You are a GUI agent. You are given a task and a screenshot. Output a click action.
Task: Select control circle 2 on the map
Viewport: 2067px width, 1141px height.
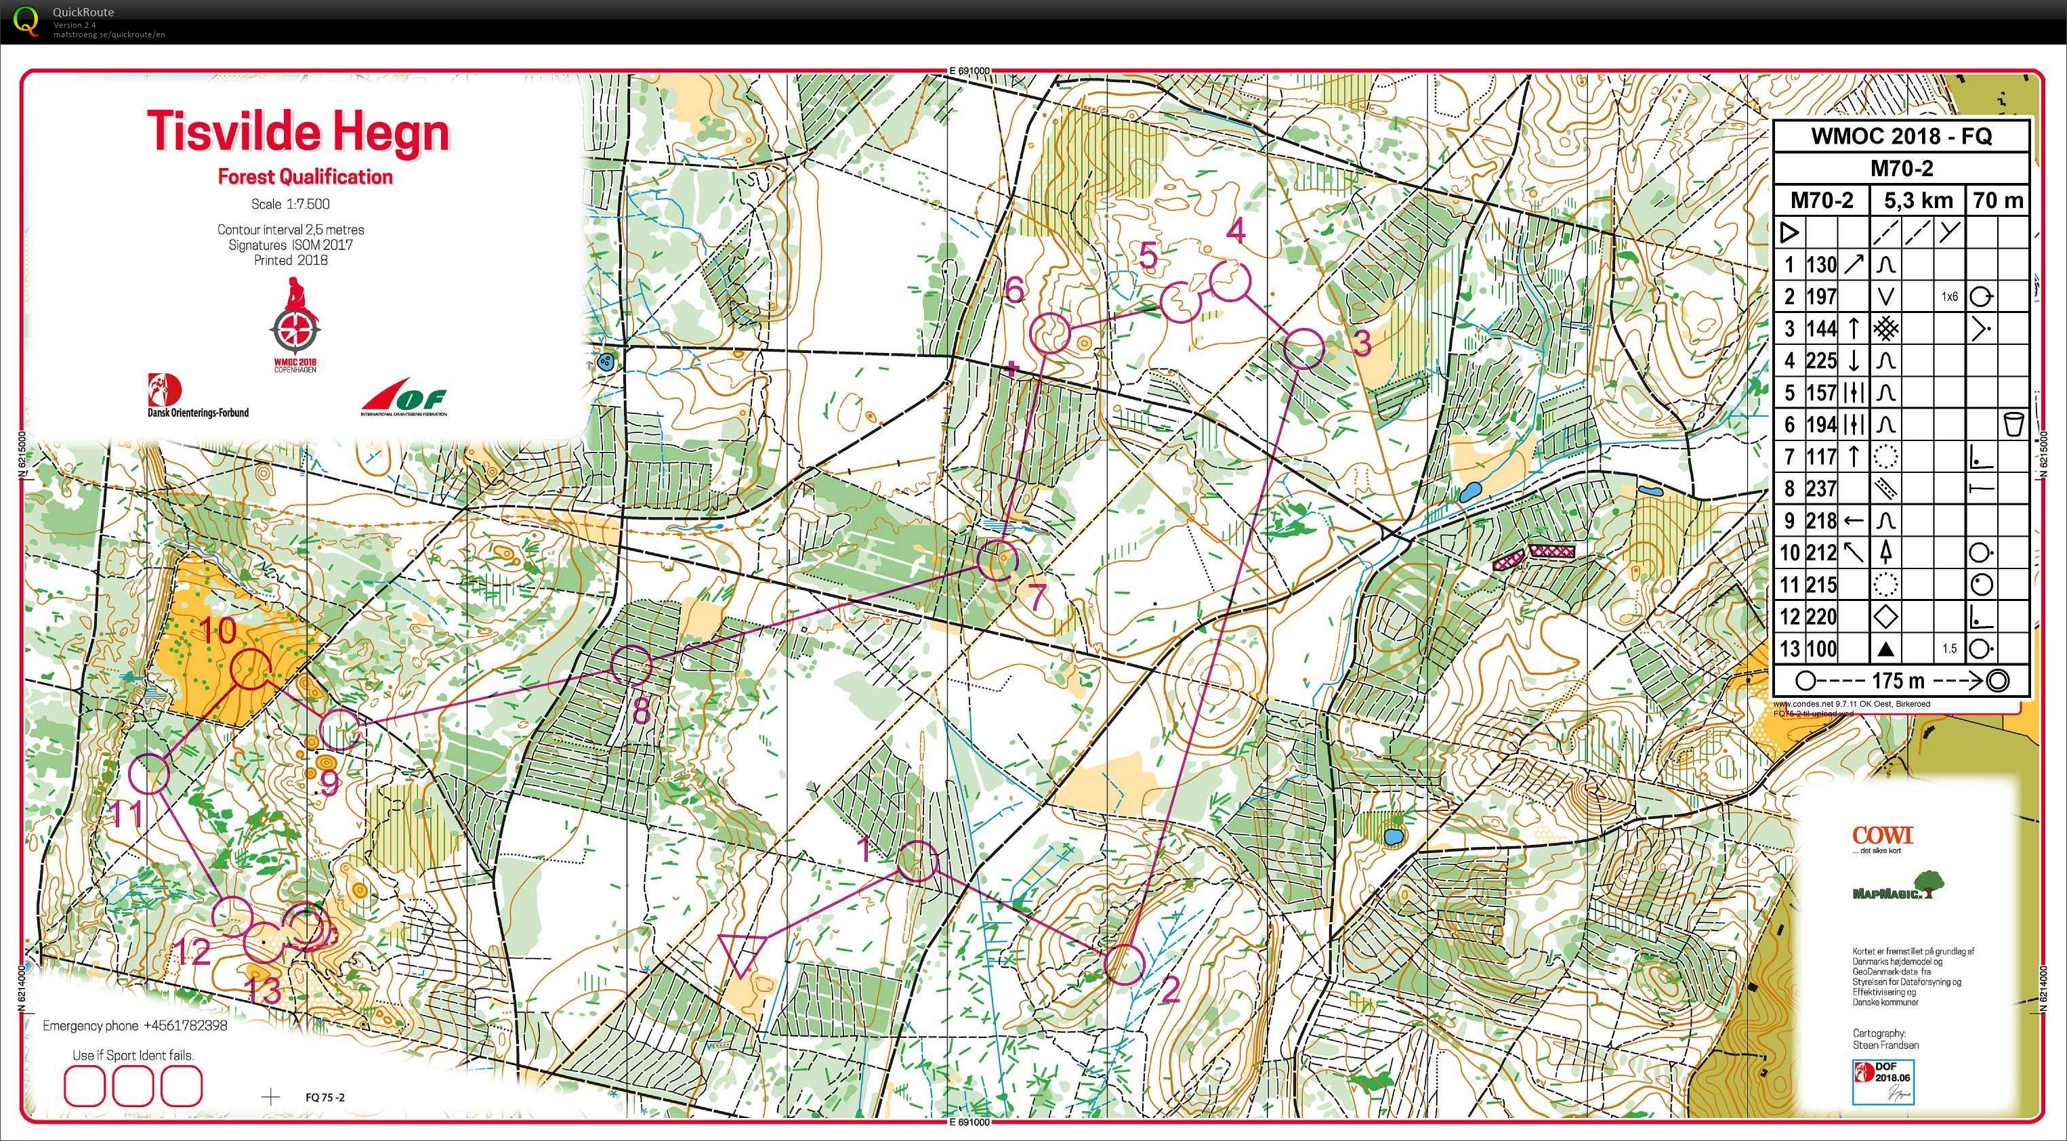coord(1123,964)
